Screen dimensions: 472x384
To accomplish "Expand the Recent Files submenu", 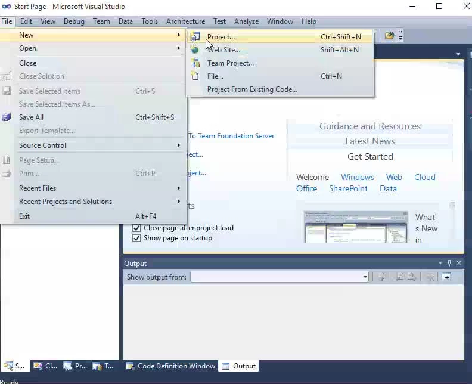I will [179, 188].
